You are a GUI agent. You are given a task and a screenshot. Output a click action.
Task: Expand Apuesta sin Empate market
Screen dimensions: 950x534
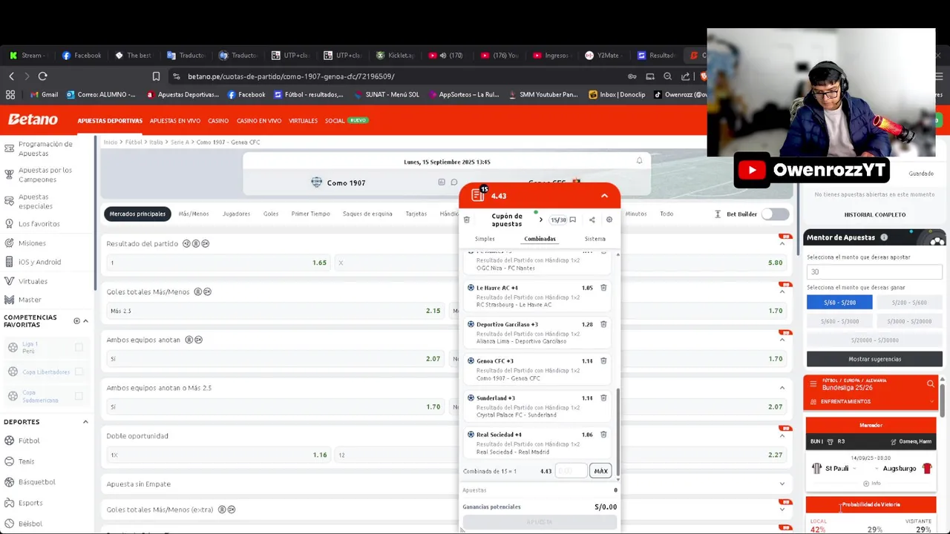pos(782,484)
